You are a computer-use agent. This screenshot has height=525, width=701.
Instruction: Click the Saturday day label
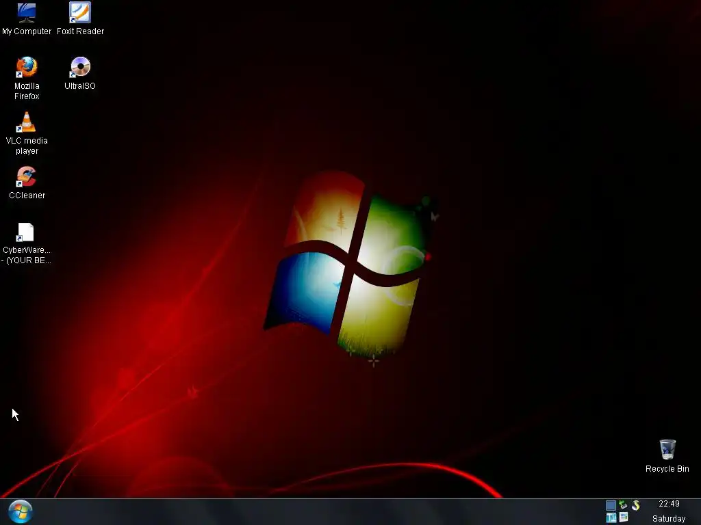click(669, 518)
